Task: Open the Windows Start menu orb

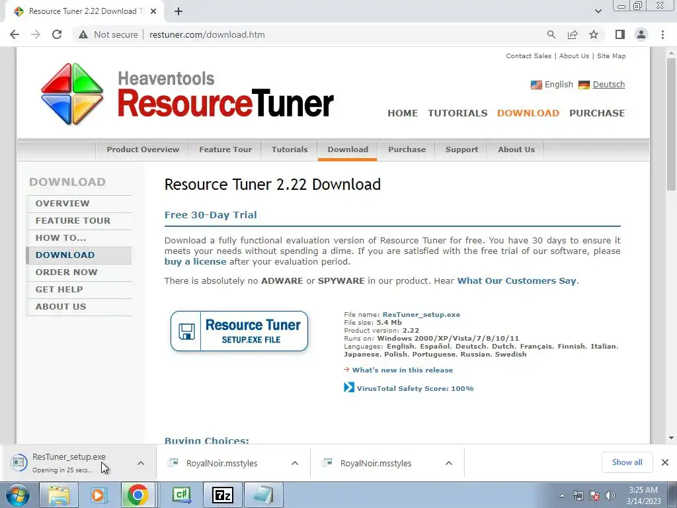Action: coord(18,495)
